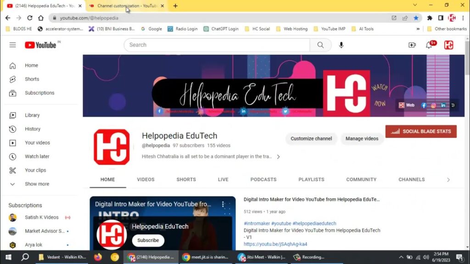Screen dimensions: 470x264
Task: Click the Customize channel button
Action: click(x=311, y=138)
